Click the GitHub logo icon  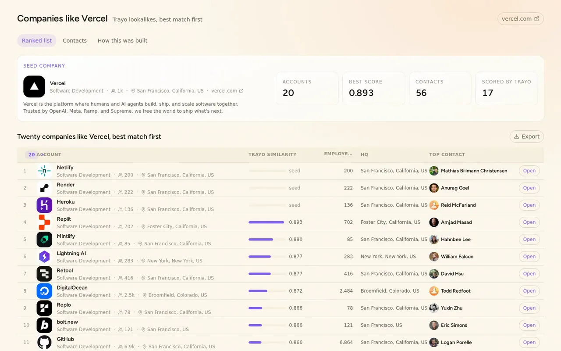tap(44, 342)
